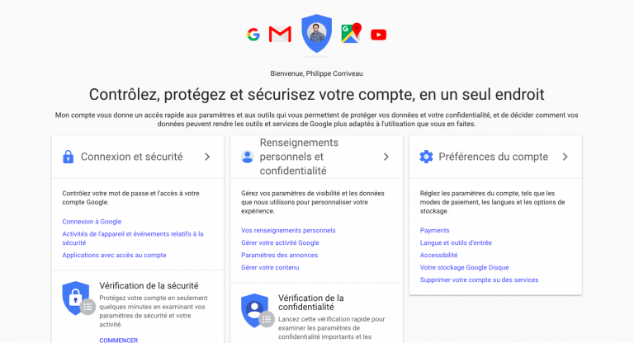Image resolution: width=634 pixels, height=343 pixels.
Task: Open the Payments link
Action: coord(435,230)
